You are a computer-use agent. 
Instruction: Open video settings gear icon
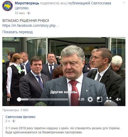pyautogui.click(x=90, y=99)
